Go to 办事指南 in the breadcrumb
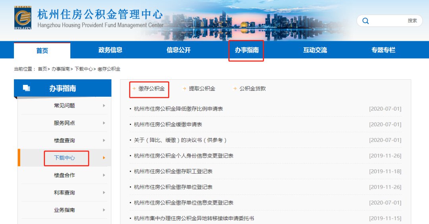Viewport: 429px width, 224px height. (60, 69)
